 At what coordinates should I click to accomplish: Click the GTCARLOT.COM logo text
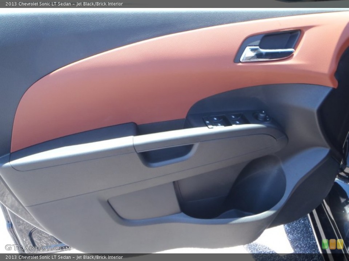point(38,248)
